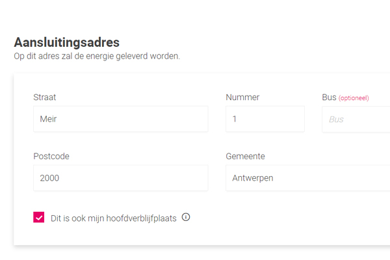Image resolution: width=390 pixels, height=260 pixels.
Task: Open the hoofdverblijfplaats info tooltip icon
Action: (186, 217)
